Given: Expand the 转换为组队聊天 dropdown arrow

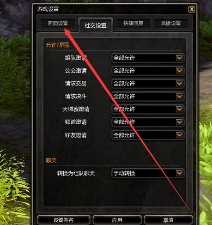Looking at the screenshot, I should pyautogui.click(x=179, y=173).
